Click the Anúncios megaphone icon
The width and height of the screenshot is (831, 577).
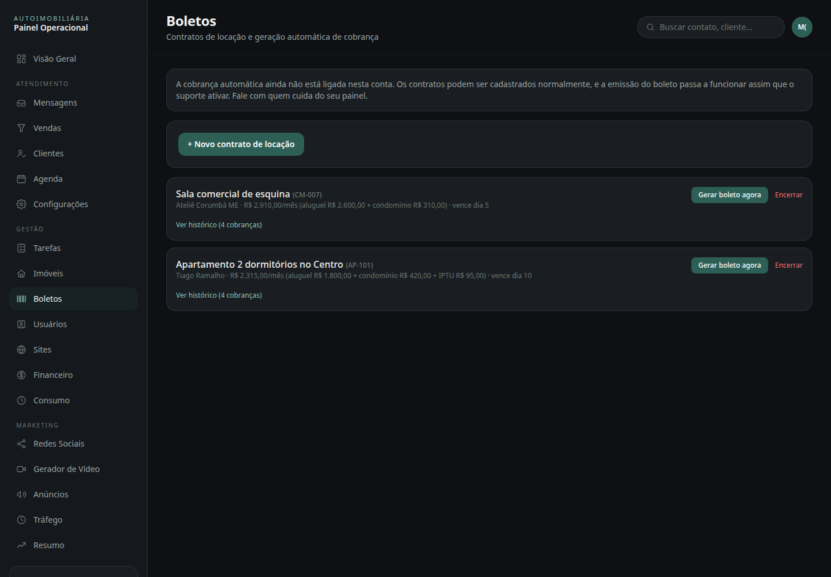click(21, 494)
